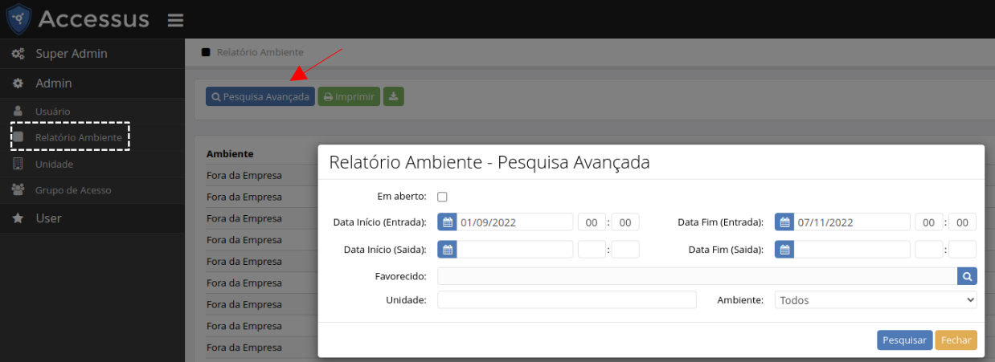This screenshot has width=995, height=362.
Task: Toggle the Em aberto checkbox
Action: pos(442,197)
